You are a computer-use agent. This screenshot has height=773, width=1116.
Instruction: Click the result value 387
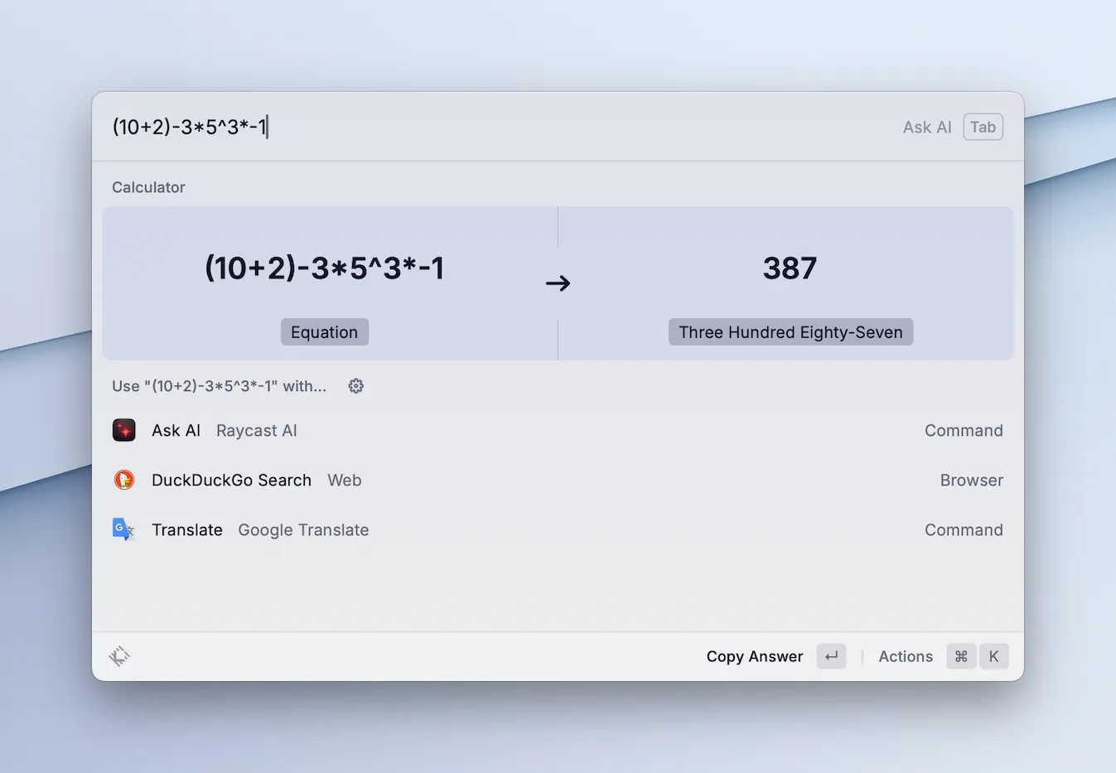tap(789, 267)
